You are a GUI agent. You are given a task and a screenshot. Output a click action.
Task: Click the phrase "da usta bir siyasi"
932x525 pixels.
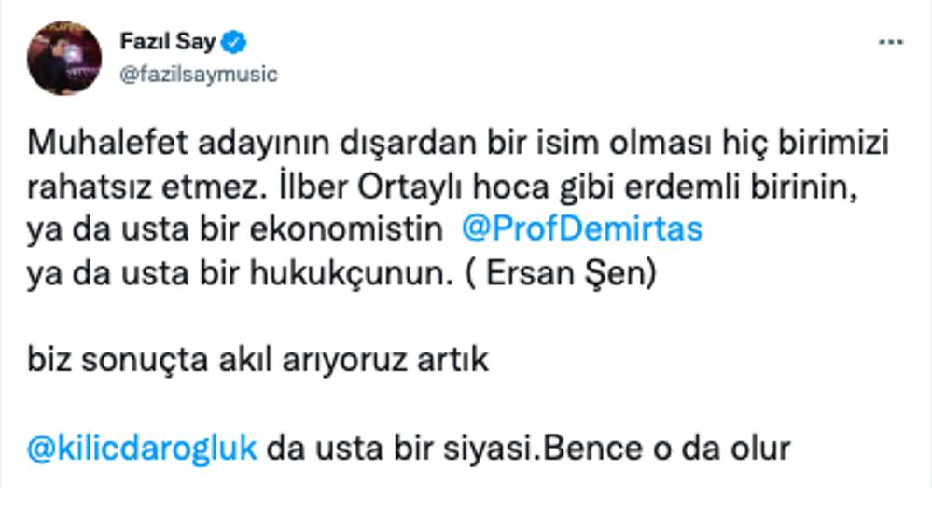point(399,447)
